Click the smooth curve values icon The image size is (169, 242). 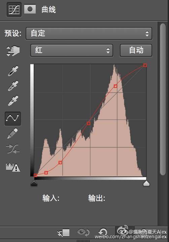tap(13, 149)
